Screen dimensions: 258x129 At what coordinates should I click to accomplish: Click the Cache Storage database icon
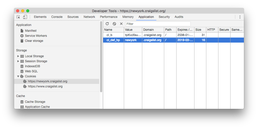[x=22, y=102]
